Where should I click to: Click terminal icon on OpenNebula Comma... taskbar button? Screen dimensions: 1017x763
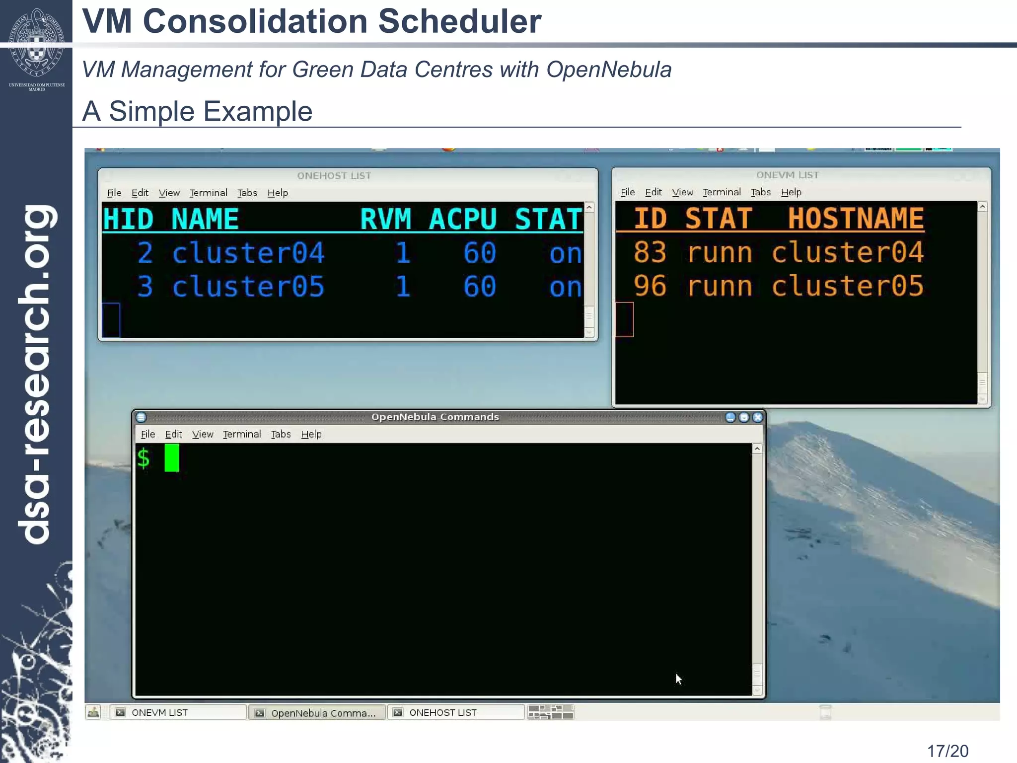pyautogui.click(x=259, y=713)
